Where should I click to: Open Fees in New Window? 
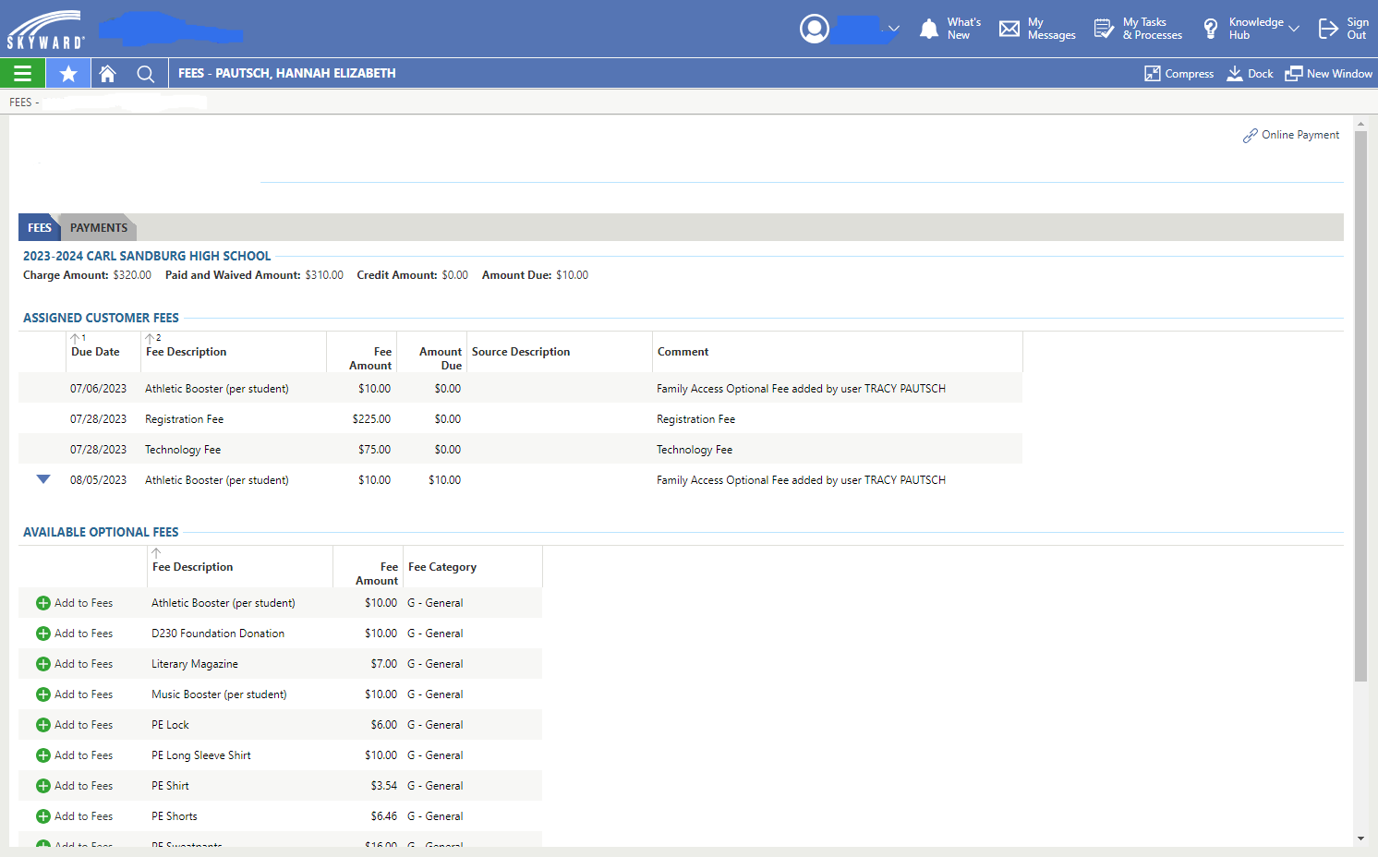click(1328, 74)
